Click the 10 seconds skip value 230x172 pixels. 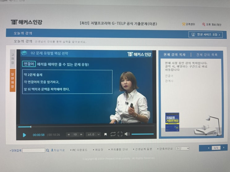click(75, 135)
